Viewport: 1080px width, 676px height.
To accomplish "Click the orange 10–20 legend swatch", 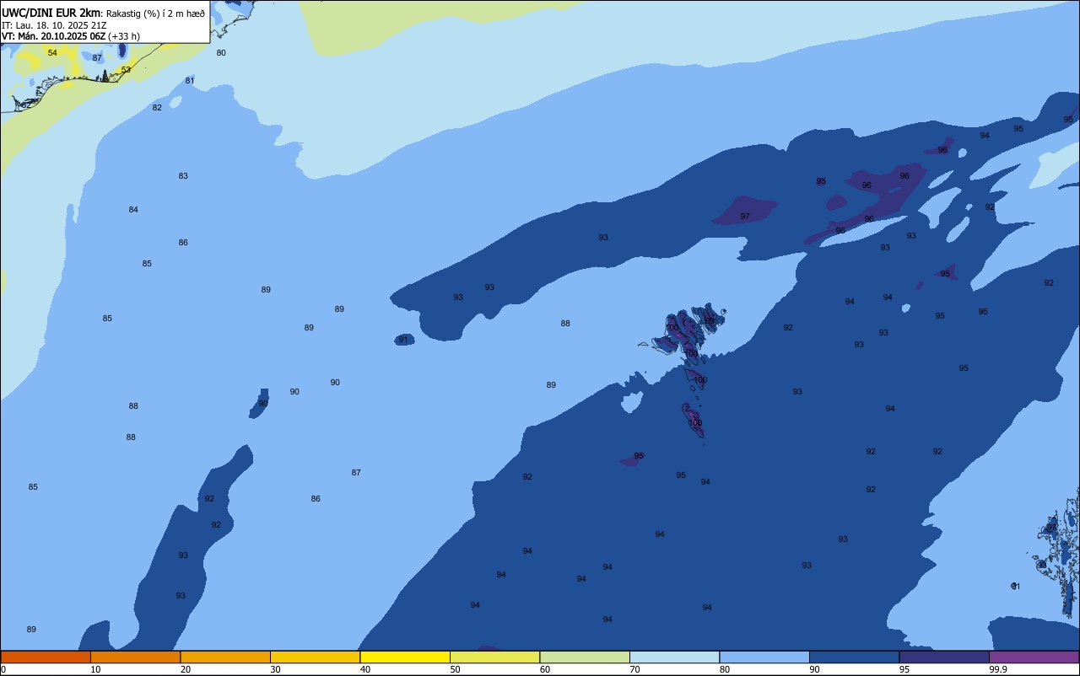I will pos(135,657).
